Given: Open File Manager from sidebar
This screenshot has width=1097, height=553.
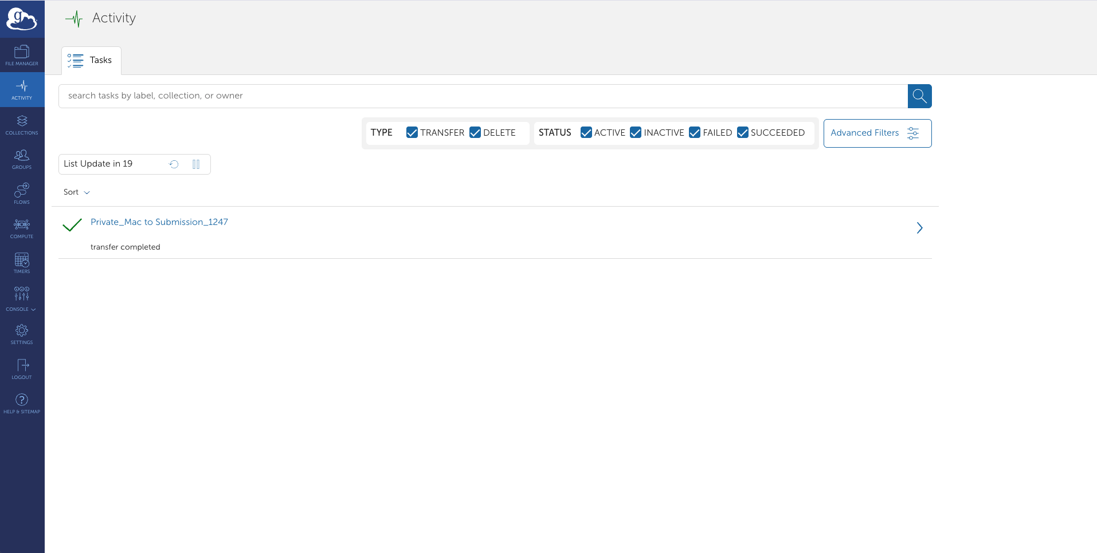Looking at the screenshot, I should pos(22,56).
